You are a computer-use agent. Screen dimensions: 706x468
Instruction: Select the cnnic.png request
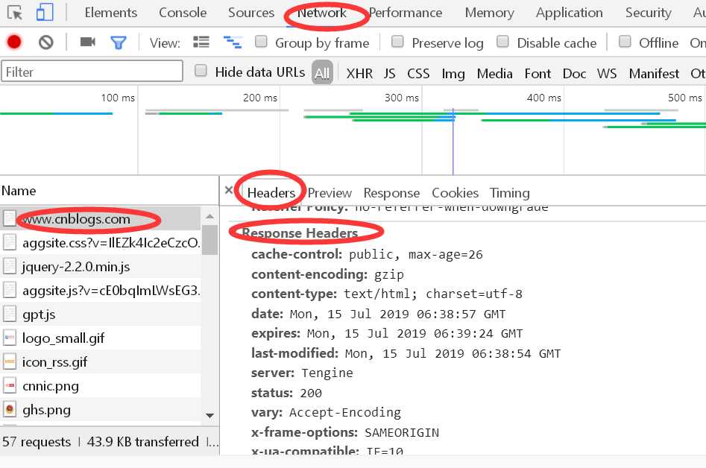[101, 385]
